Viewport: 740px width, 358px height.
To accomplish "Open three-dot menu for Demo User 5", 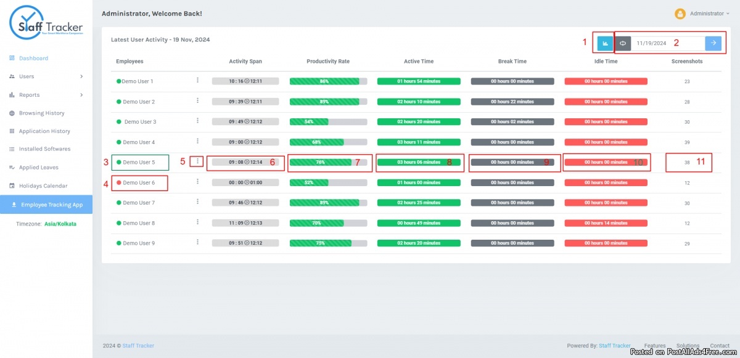I will tap(198, 161).
